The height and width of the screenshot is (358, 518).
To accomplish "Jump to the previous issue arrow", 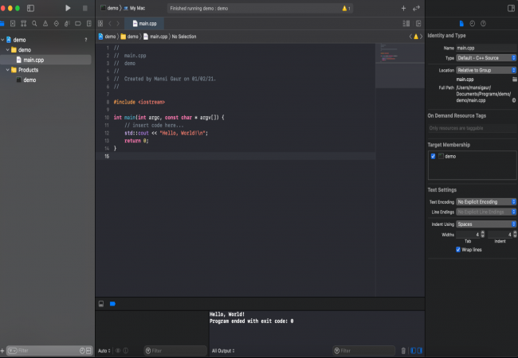I will tap(410, 37).
